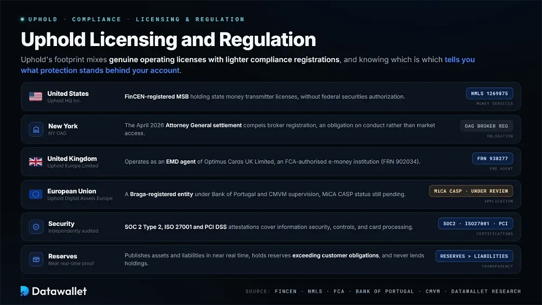Select the SOC2 ISO27001 PCI badge
The image size is (542, 305).
tap(476, 224)
